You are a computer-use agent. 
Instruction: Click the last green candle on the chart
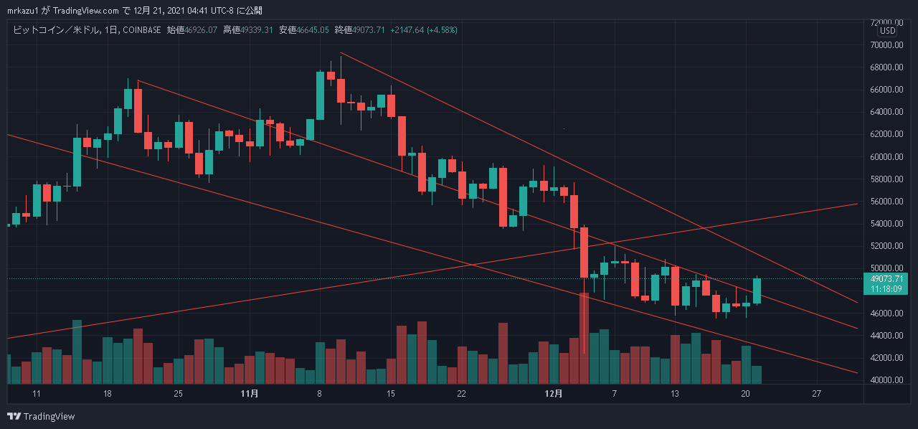tap(756, 290)
